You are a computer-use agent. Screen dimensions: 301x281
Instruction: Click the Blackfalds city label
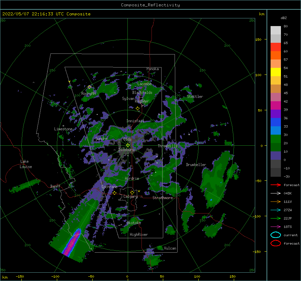click(142, 93)
